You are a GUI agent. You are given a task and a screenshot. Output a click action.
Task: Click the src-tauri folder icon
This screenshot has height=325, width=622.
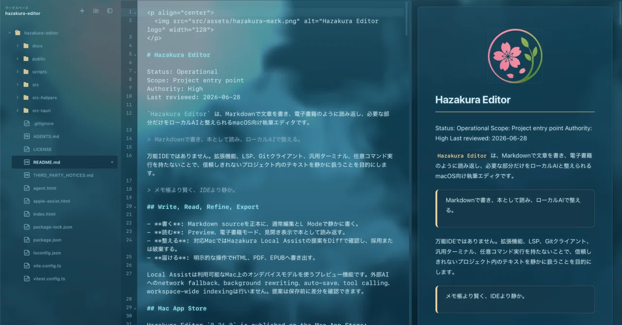(26, 111)
